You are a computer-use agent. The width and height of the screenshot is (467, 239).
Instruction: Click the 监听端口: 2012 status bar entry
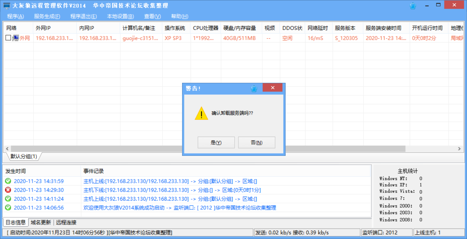tap(386, 233)
